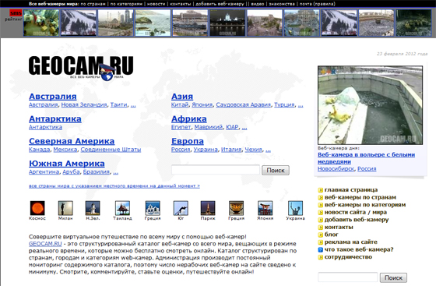Open 'видео' in top menu

coord(258,4)
